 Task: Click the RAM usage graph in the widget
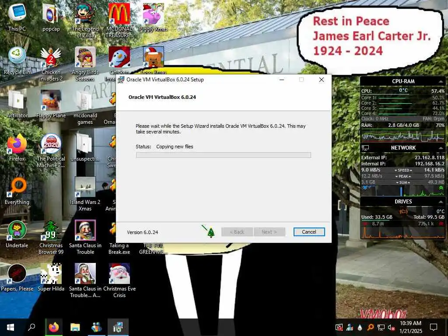tap(402, 136)
